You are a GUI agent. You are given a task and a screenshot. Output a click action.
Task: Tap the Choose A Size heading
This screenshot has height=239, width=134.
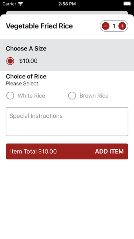click(26, 48)
